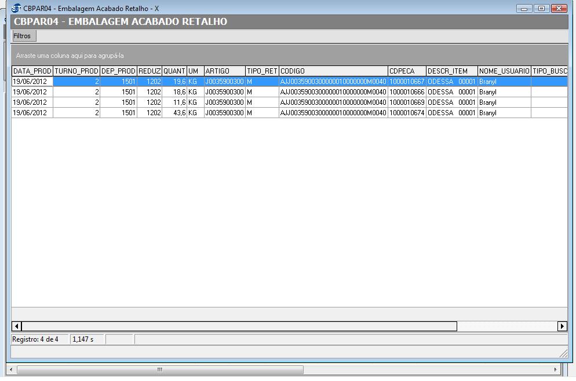Maximize the CBPAR04 window
This screenshot has width=576, height=381.
click(x=541, y=9)
